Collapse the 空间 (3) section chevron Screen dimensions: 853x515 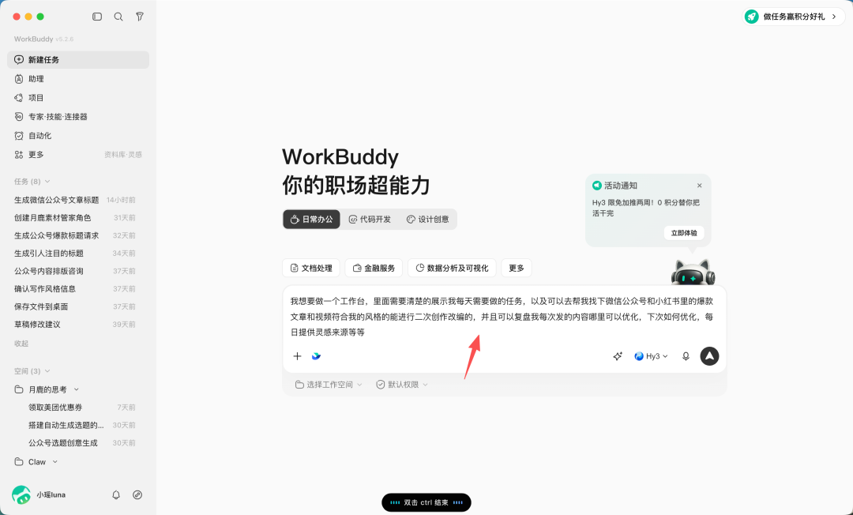[47, 371]
